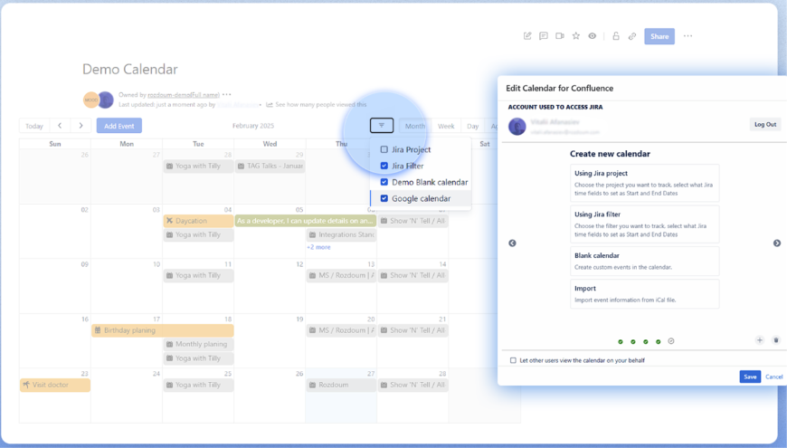Screen dimensions: 787x448
Task: Open page restrictions padlock icon
Action: pyautogui.click(x=616, y=36)
